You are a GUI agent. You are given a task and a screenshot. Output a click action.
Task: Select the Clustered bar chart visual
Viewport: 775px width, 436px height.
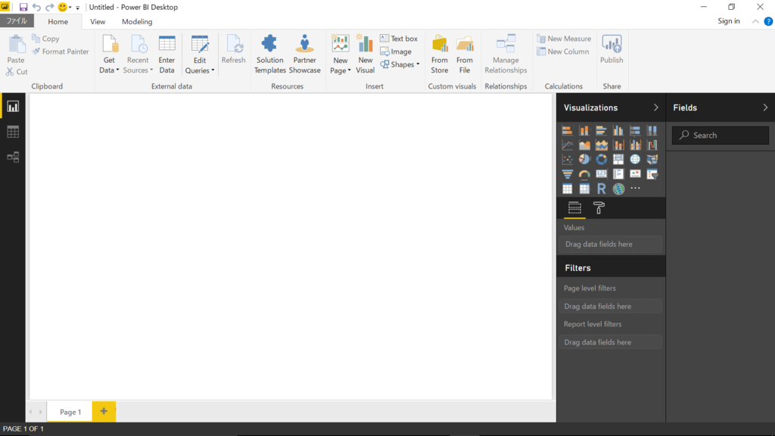click(x=601, y=130)
